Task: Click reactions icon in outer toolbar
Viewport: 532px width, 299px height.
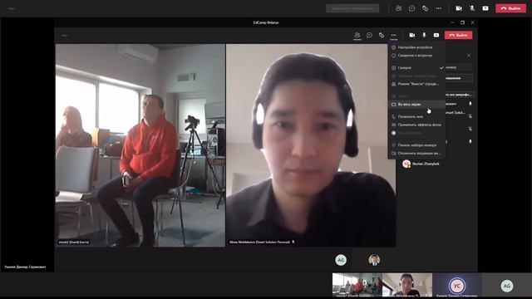Action: coord(425,8)
